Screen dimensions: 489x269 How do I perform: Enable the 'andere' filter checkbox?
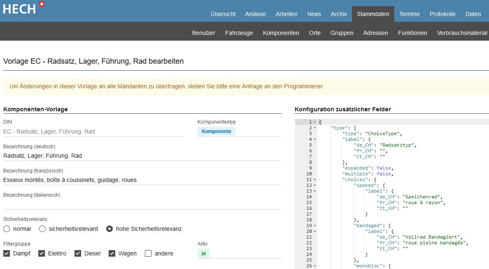coord(148,253)
